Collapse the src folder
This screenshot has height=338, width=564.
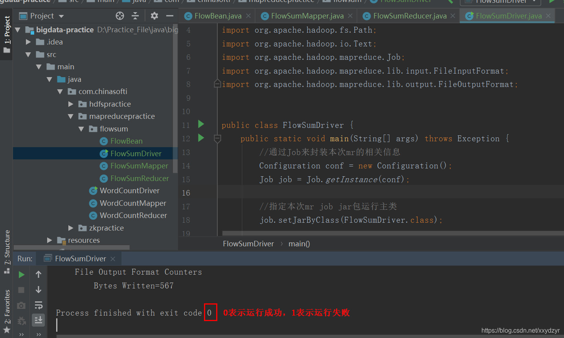coord(28,54)
